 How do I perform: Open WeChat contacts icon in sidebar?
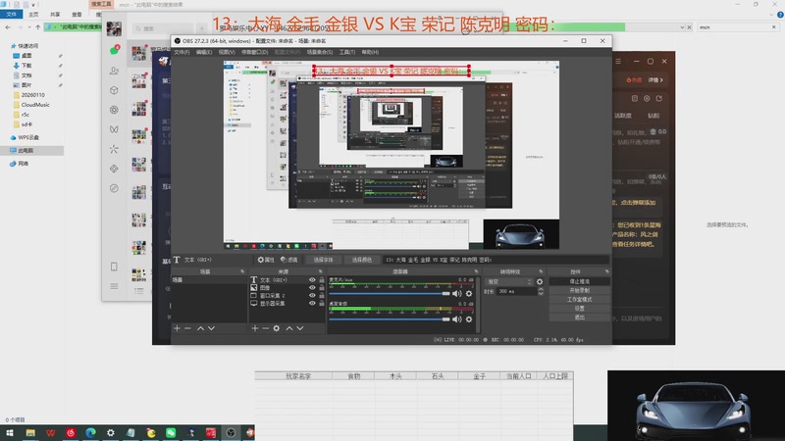[x=114, y=71]
